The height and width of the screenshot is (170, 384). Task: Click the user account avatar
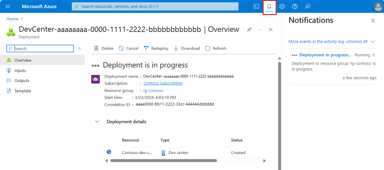378,7
